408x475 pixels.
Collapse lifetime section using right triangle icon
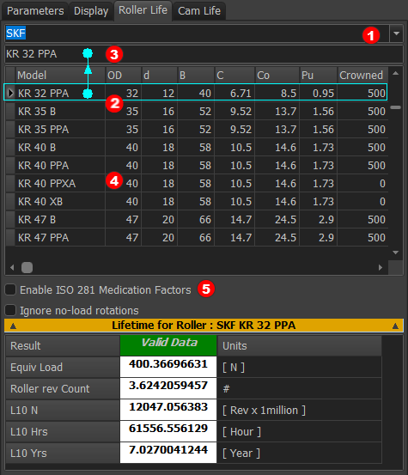(x=395, y=326)
